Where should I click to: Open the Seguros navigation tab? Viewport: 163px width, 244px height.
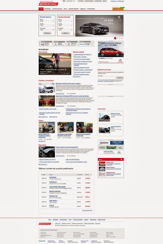(83, 9)
